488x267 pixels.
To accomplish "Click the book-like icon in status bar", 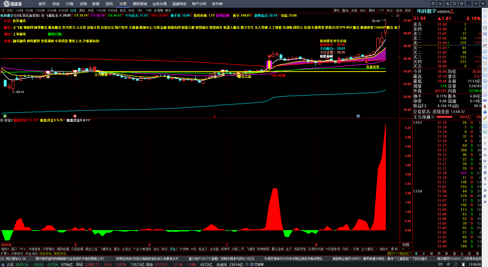I will point(449,264).
